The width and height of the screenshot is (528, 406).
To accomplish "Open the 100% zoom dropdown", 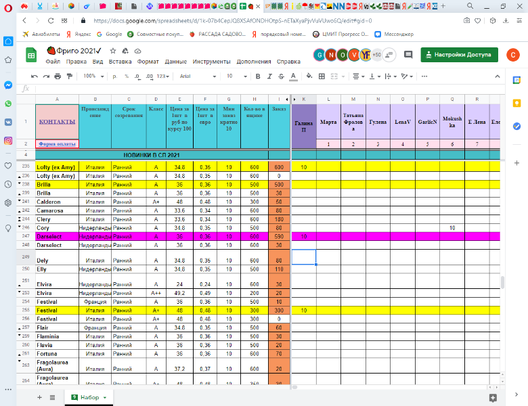I will (93, 76).
